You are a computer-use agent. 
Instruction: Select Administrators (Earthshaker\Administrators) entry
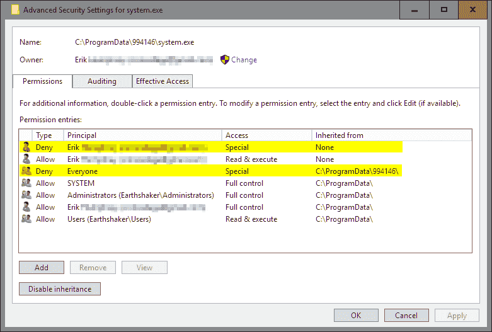pyautogui.click(x=140, y=195)
